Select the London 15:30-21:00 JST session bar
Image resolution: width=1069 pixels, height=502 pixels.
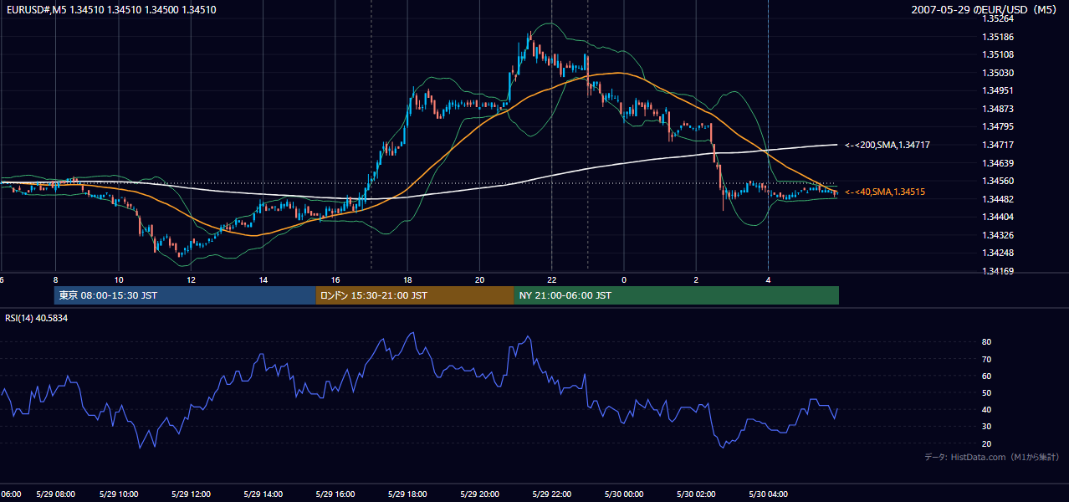(415, 295)
